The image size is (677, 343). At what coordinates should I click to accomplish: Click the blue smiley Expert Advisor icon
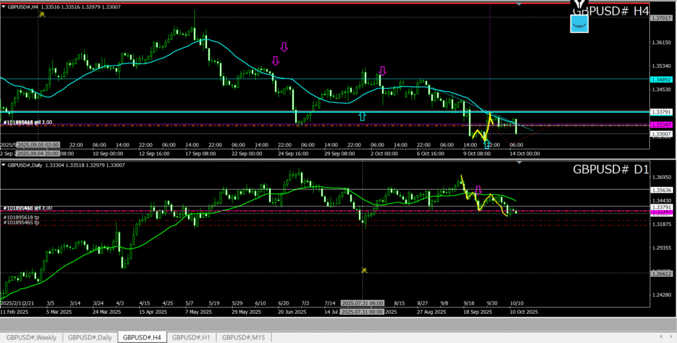point(580,24)
